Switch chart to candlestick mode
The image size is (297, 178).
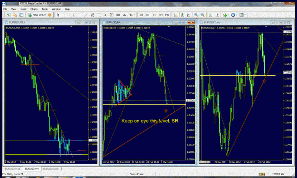(x=182, y=15)
